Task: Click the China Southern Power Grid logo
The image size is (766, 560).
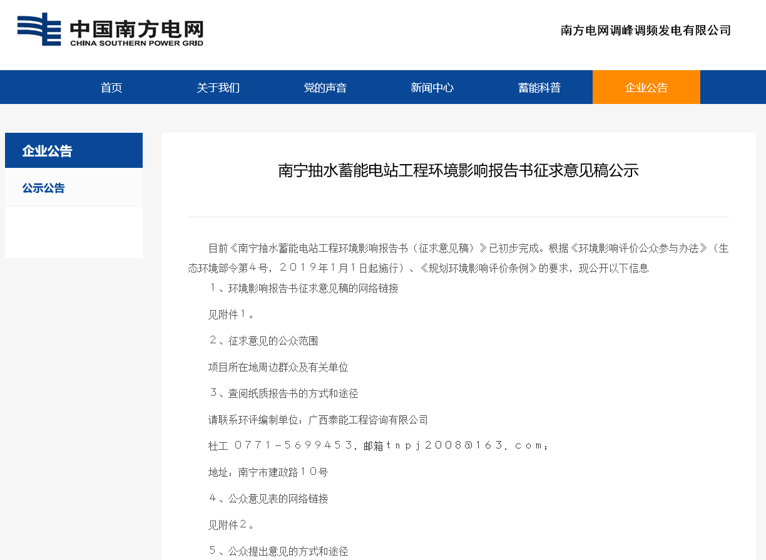Action: tap(110, 29)
